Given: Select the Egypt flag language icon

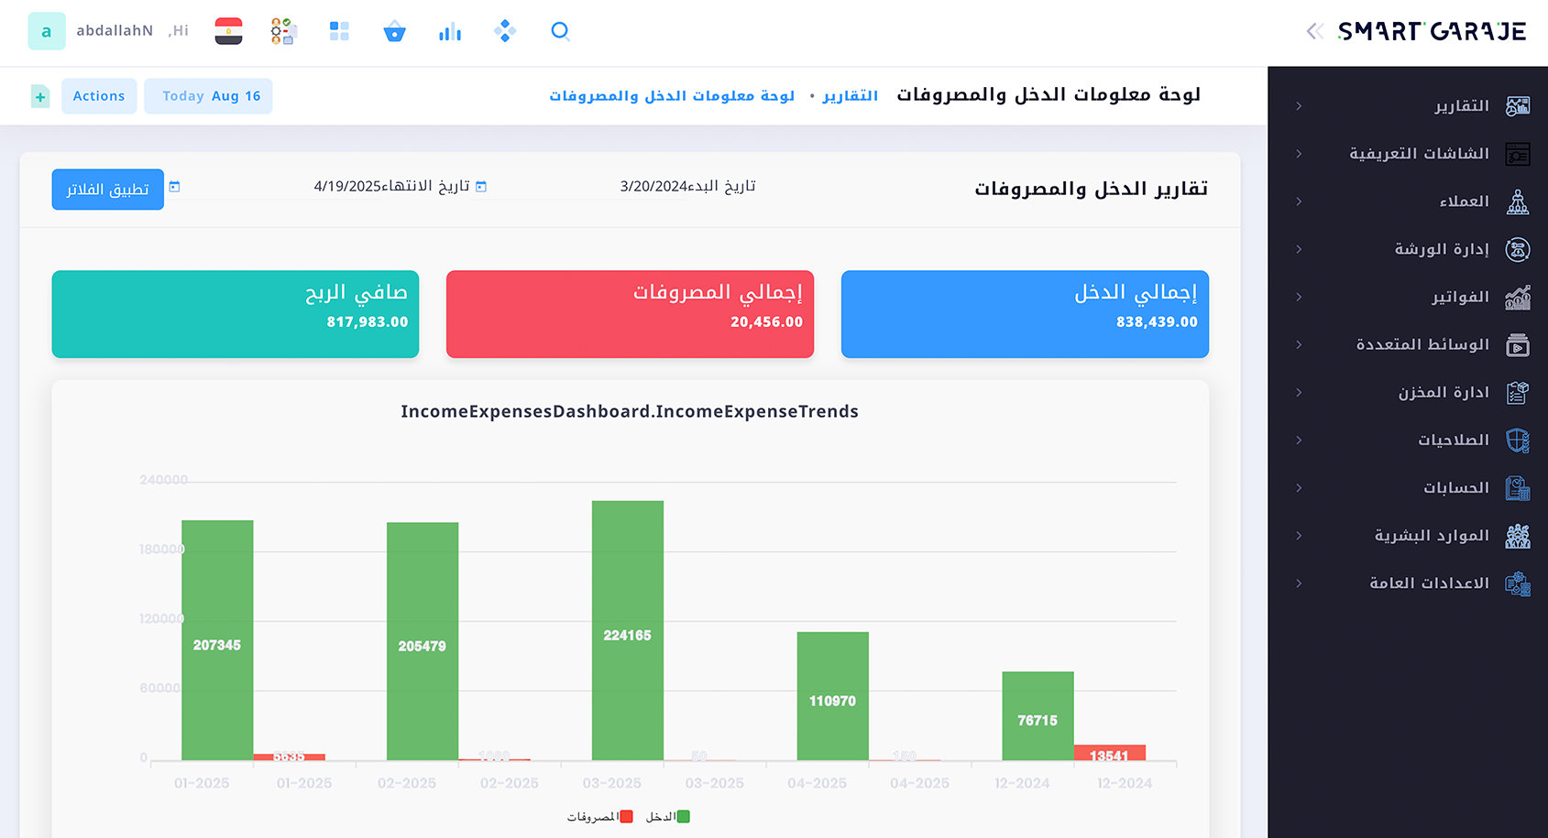Looking at the screenshot, I should 228,31.
